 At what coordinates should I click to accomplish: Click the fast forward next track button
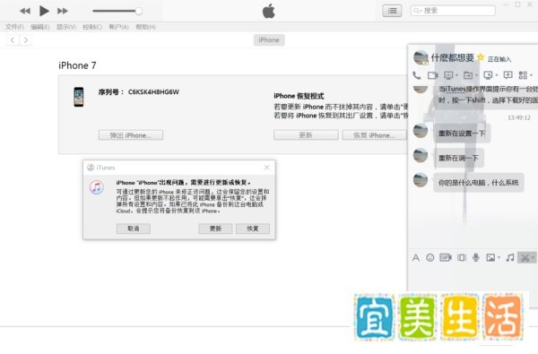pos(63,11)
